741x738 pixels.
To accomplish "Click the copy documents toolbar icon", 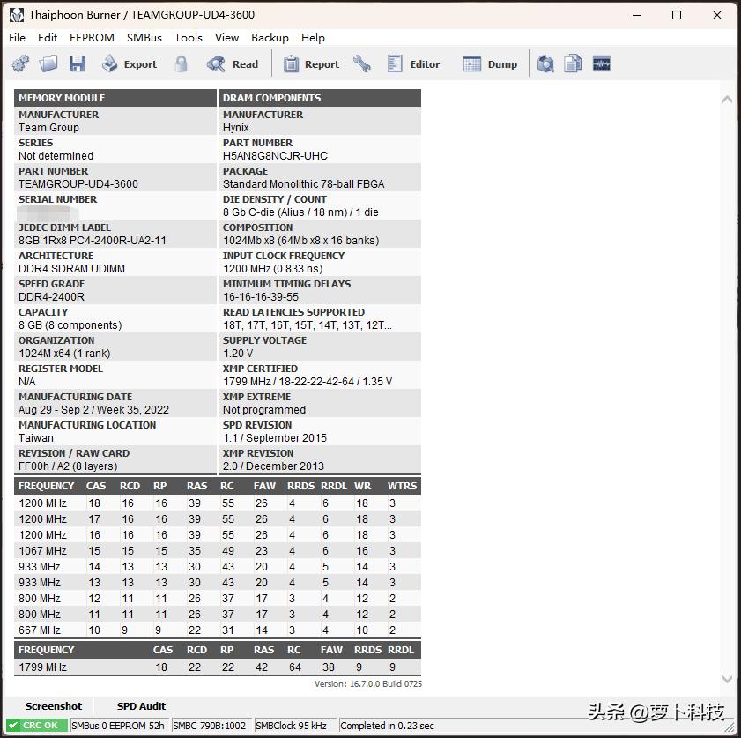I will pyautogui.click(x=574, y=63).
